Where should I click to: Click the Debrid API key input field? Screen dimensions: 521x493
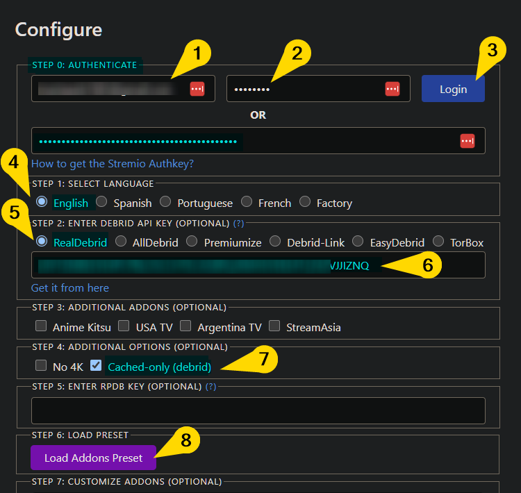pos(258,265)
